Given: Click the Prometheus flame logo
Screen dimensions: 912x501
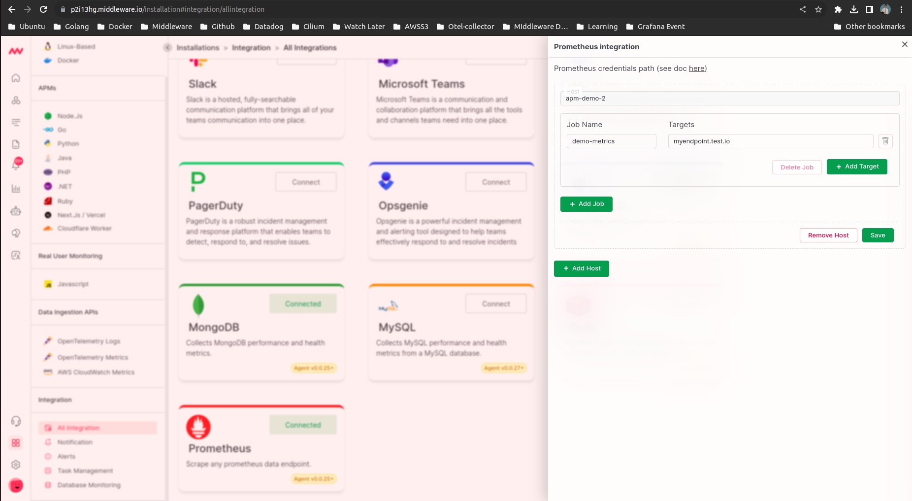Looking at the screenshot, I should [198, 427].
